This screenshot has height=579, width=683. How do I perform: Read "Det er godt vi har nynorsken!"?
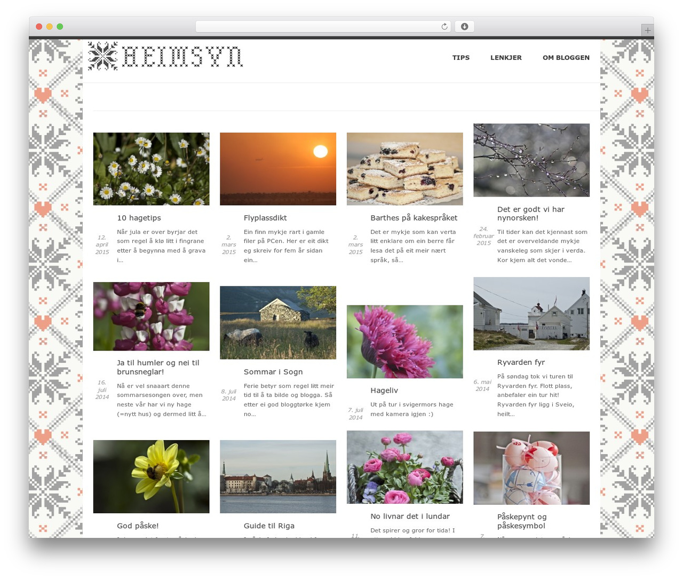click(531, 214)
